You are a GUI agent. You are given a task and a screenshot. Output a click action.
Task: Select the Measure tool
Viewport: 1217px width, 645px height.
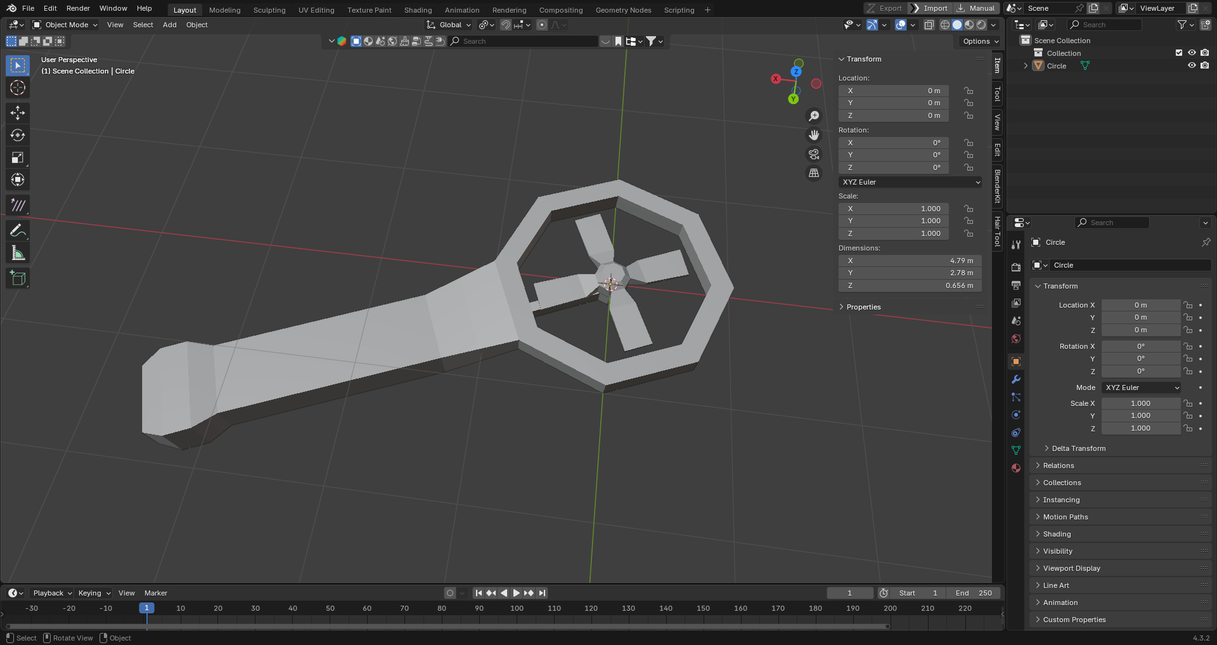[18, 254]
